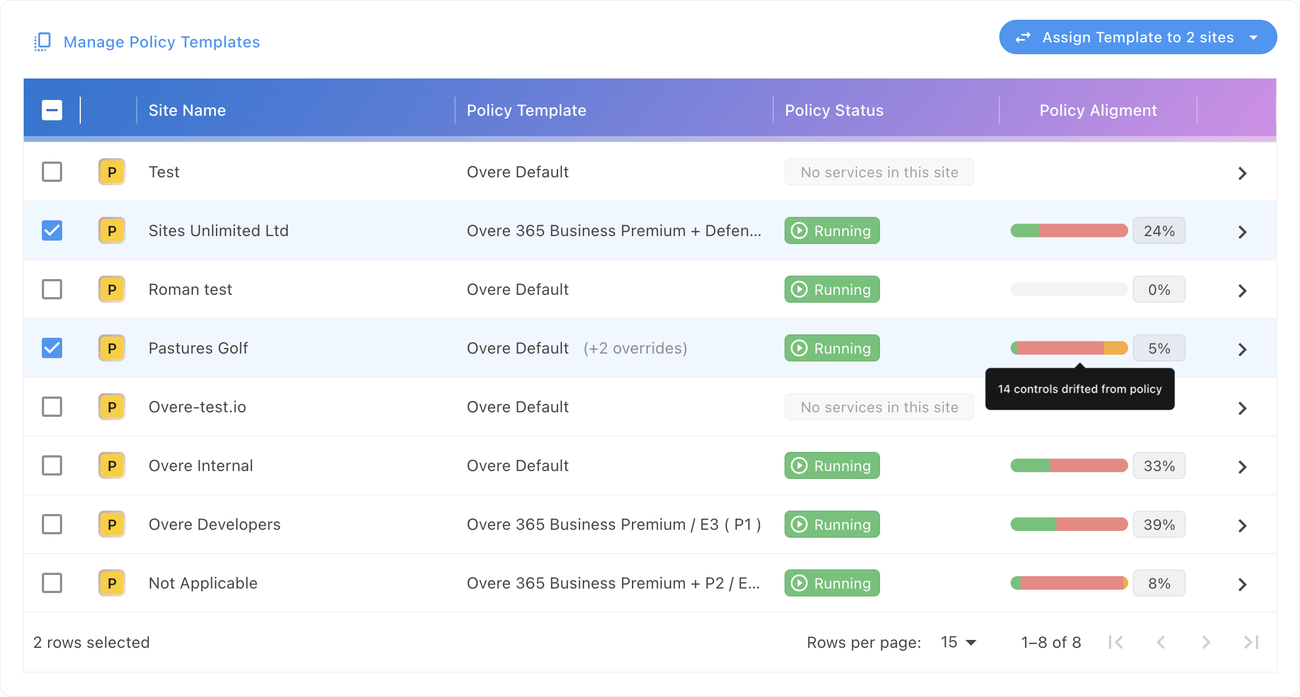The image size is (1300, 697).
Task: Open Manage Policy Templates link
Action: 162,41
